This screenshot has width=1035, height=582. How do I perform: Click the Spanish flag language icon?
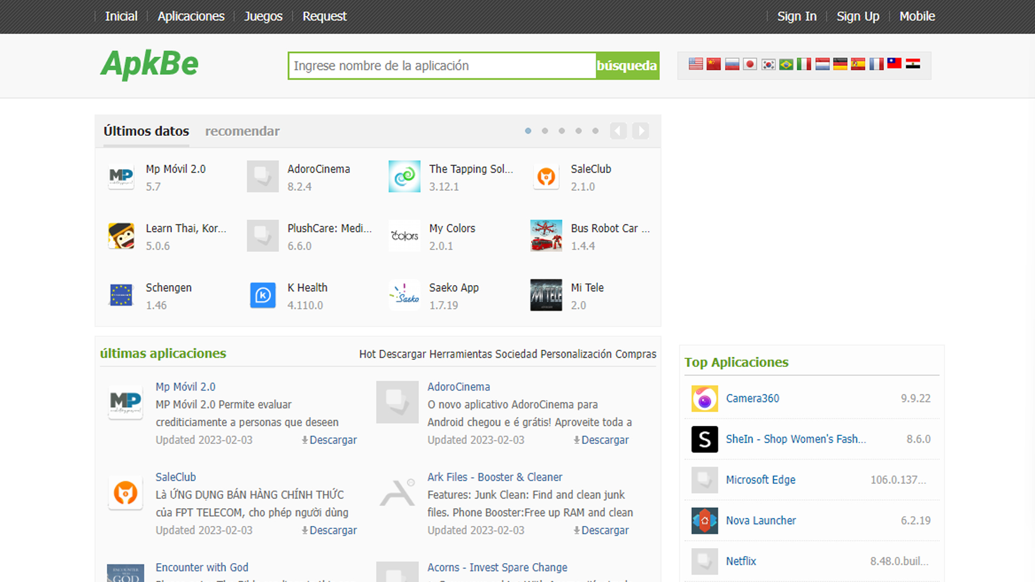tap(858, 64)
